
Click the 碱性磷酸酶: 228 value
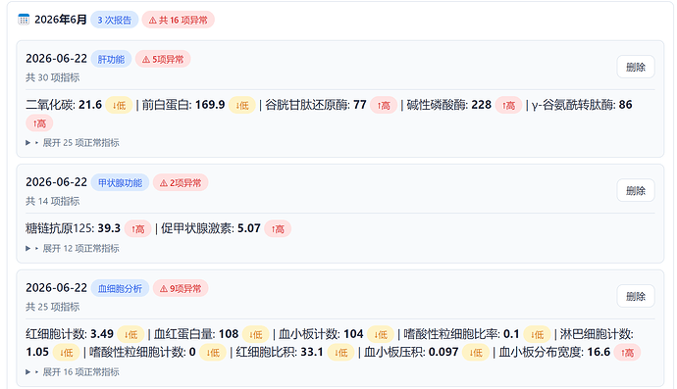449,105
